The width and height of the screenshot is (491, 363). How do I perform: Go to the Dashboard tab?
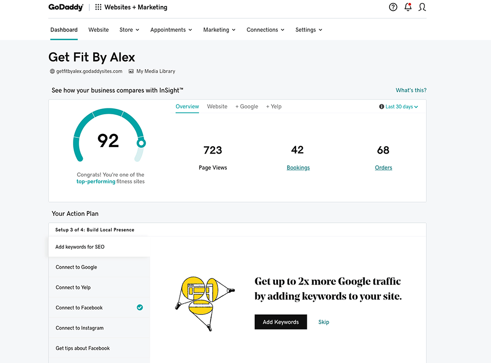pos(64,30)
